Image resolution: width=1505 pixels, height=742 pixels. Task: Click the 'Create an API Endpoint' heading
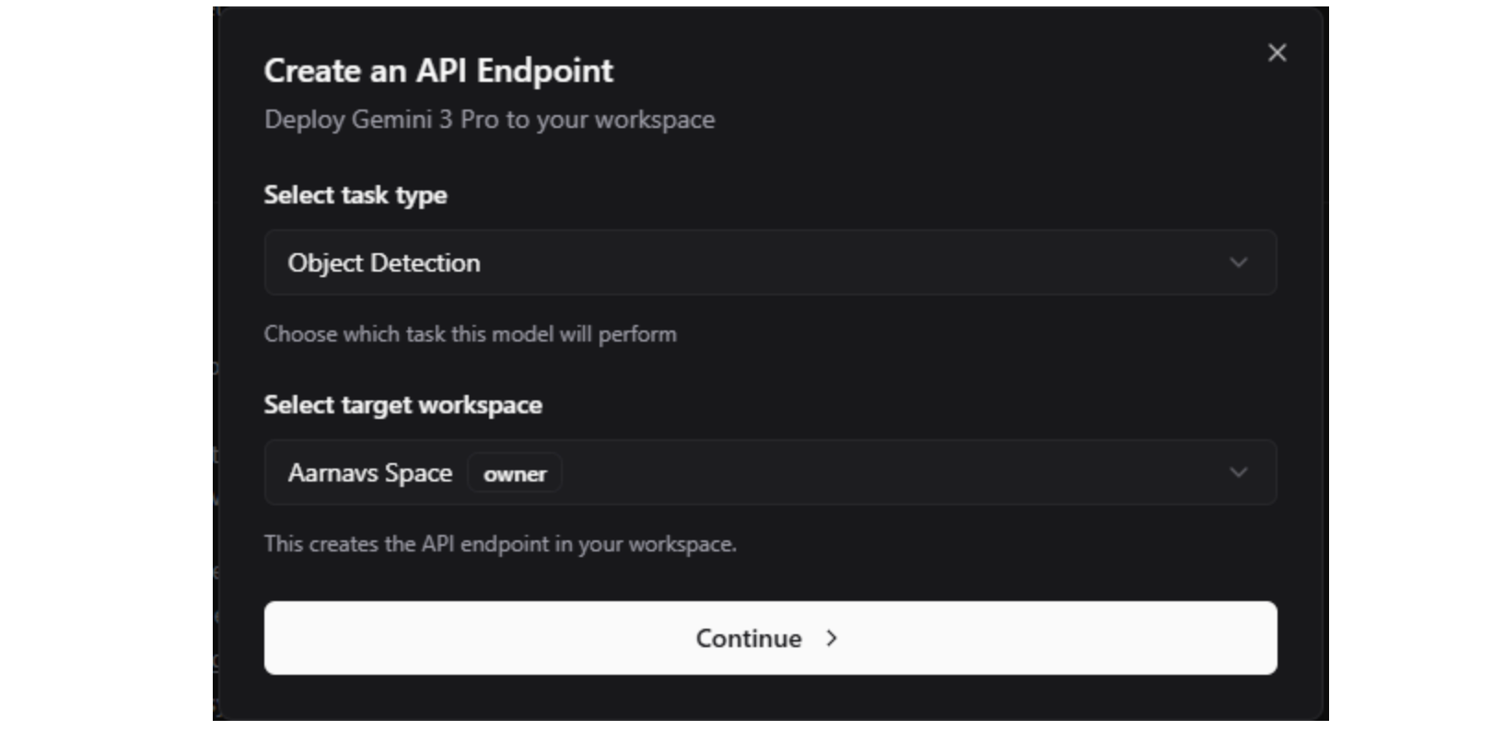click(438, 71)
